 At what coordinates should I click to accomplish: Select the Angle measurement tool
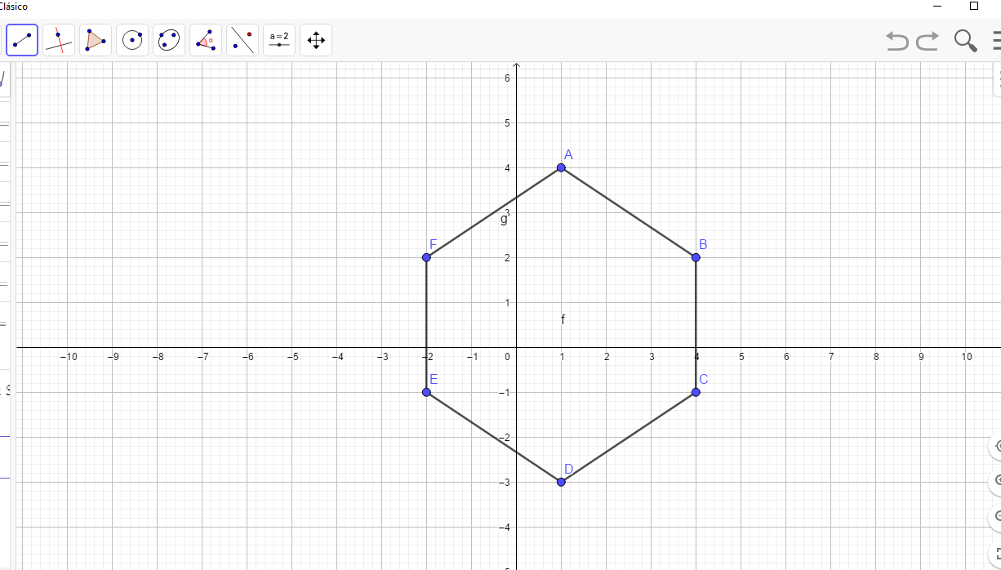[x=205, y=39]
